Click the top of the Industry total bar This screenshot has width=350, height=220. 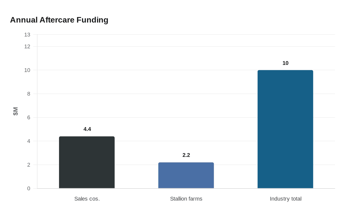click(285, 70)
